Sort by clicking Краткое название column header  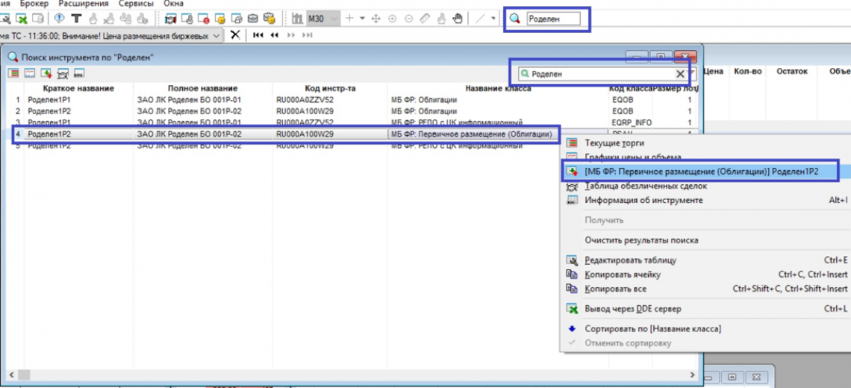click(78, 89)
